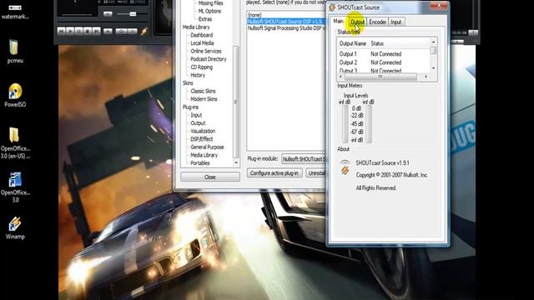
Task: Open General Purpose plug-ins page
Action: pyautogui.click(x=207, y=147)
